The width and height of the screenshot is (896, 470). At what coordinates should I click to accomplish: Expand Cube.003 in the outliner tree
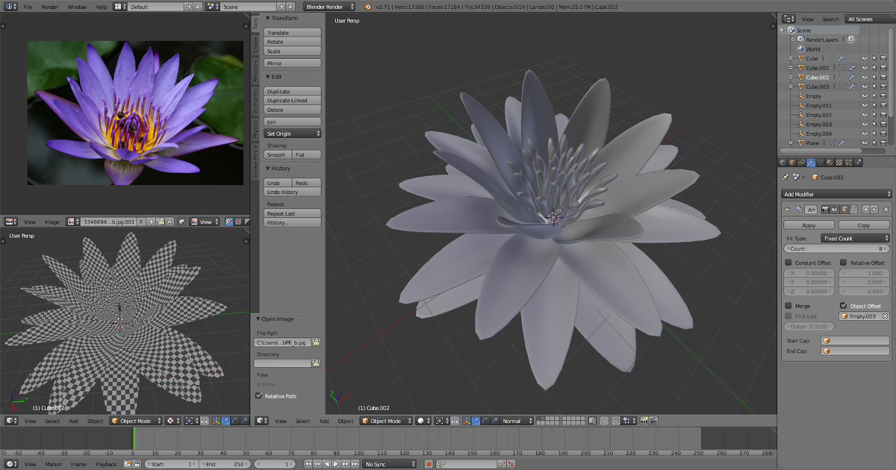coord(791,87)
